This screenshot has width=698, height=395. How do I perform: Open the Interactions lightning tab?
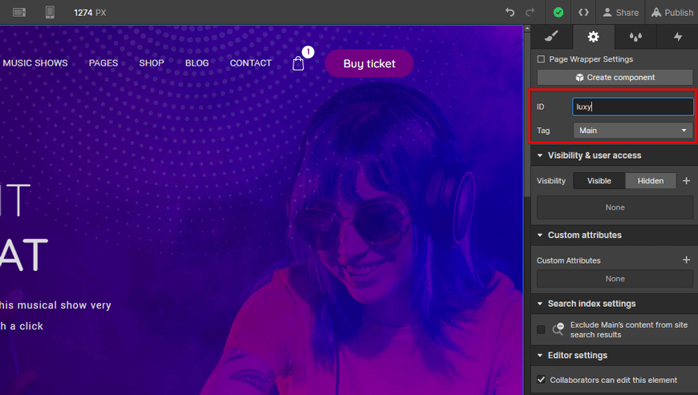tap(677, 36)
